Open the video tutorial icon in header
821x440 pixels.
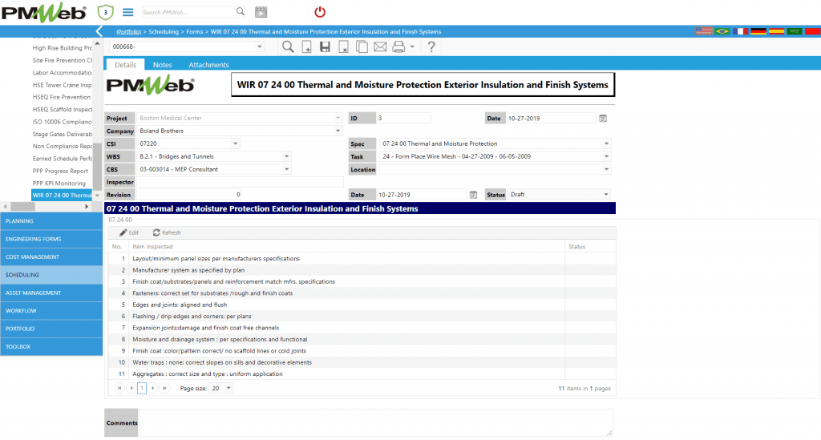pyautogui.click(x=261, y=12)
